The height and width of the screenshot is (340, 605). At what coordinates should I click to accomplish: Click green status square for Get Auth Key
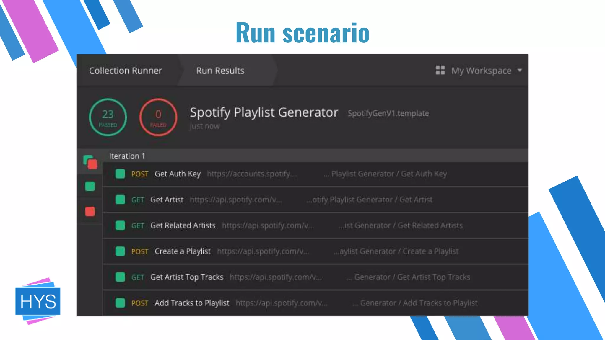120,174
